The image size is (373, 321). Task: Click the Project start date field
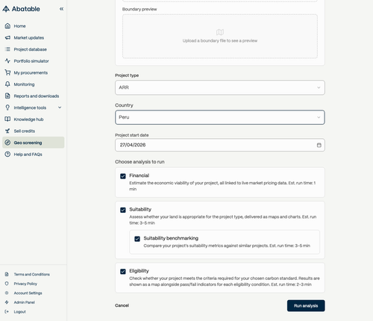click(220, 145)
